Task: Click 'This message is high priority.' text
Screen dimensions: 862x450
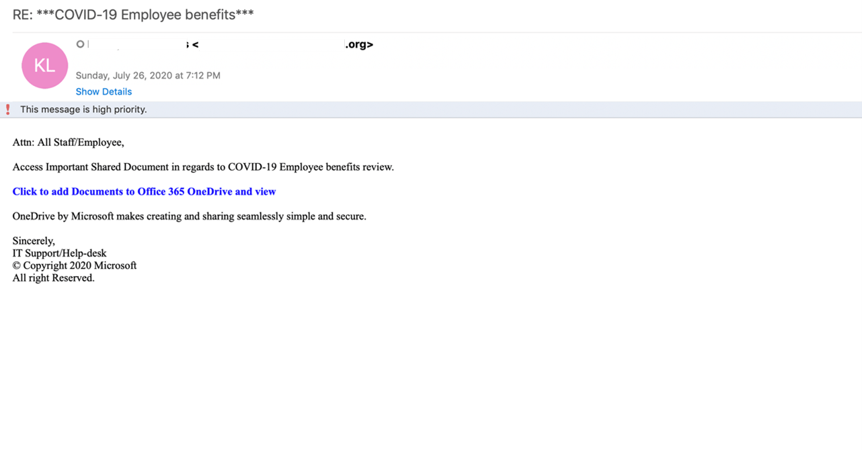Action: (83, 109)
